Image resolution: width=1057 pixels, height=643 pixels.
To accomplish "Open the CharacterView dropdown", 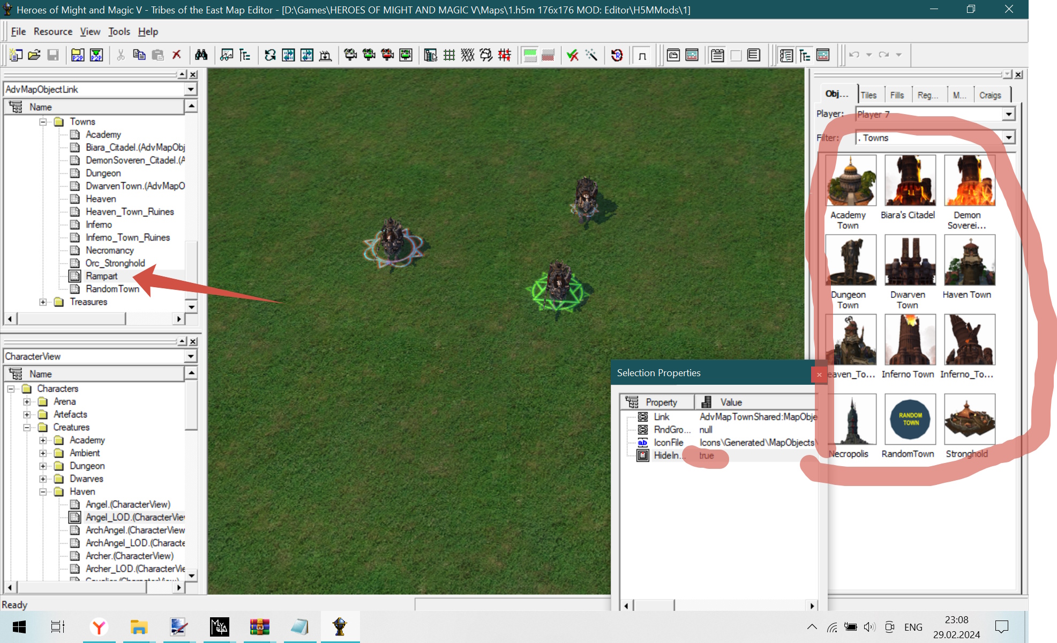I will click(x=191, y=356).
